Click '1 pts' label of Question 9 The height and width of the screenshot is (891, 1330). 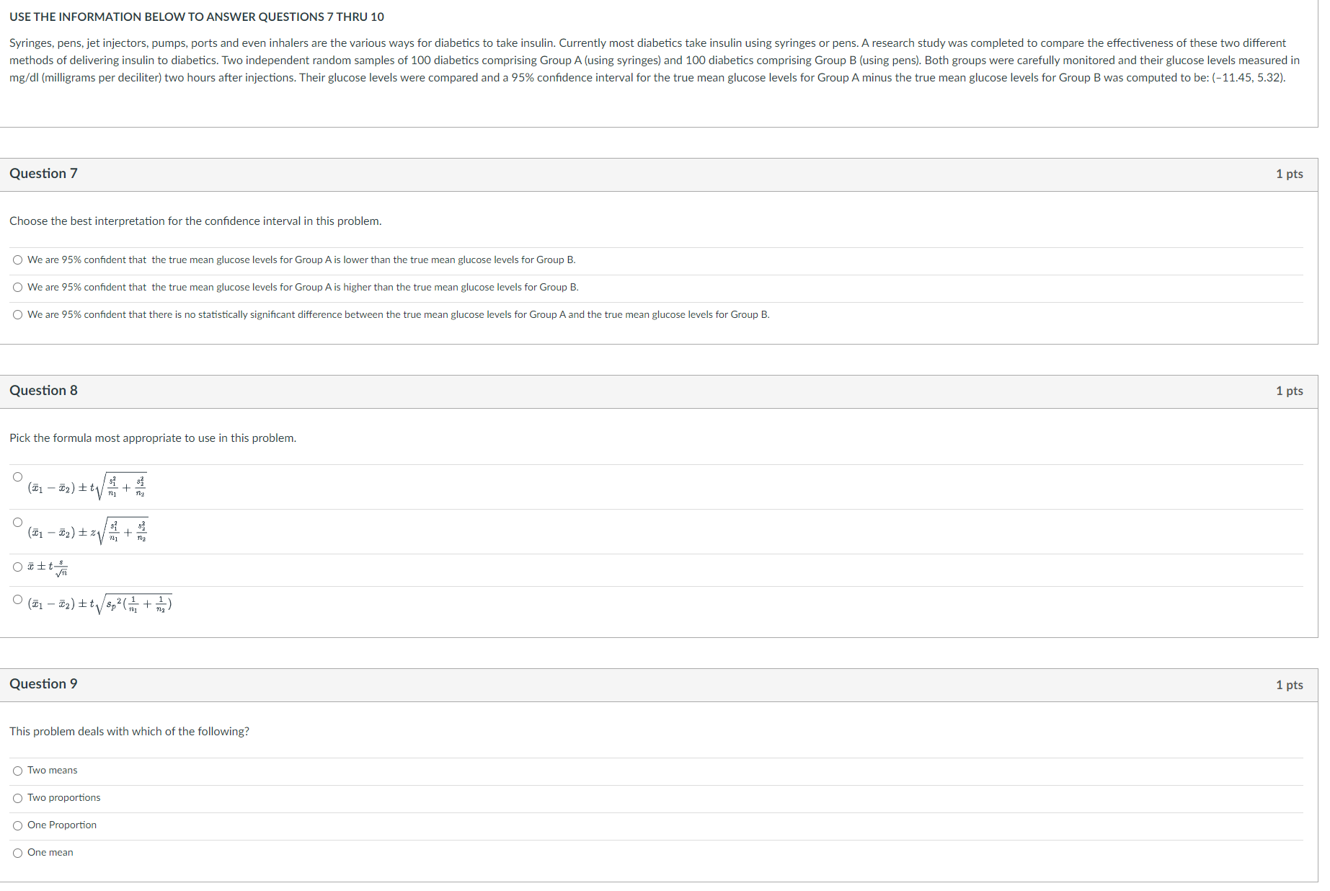tap(1289, 685)
